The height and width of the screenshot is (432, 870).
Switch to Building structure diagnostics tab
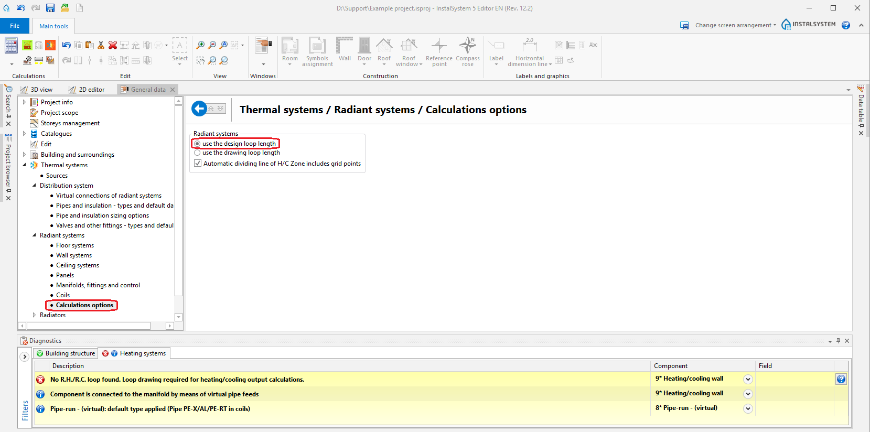pos(66,353)
